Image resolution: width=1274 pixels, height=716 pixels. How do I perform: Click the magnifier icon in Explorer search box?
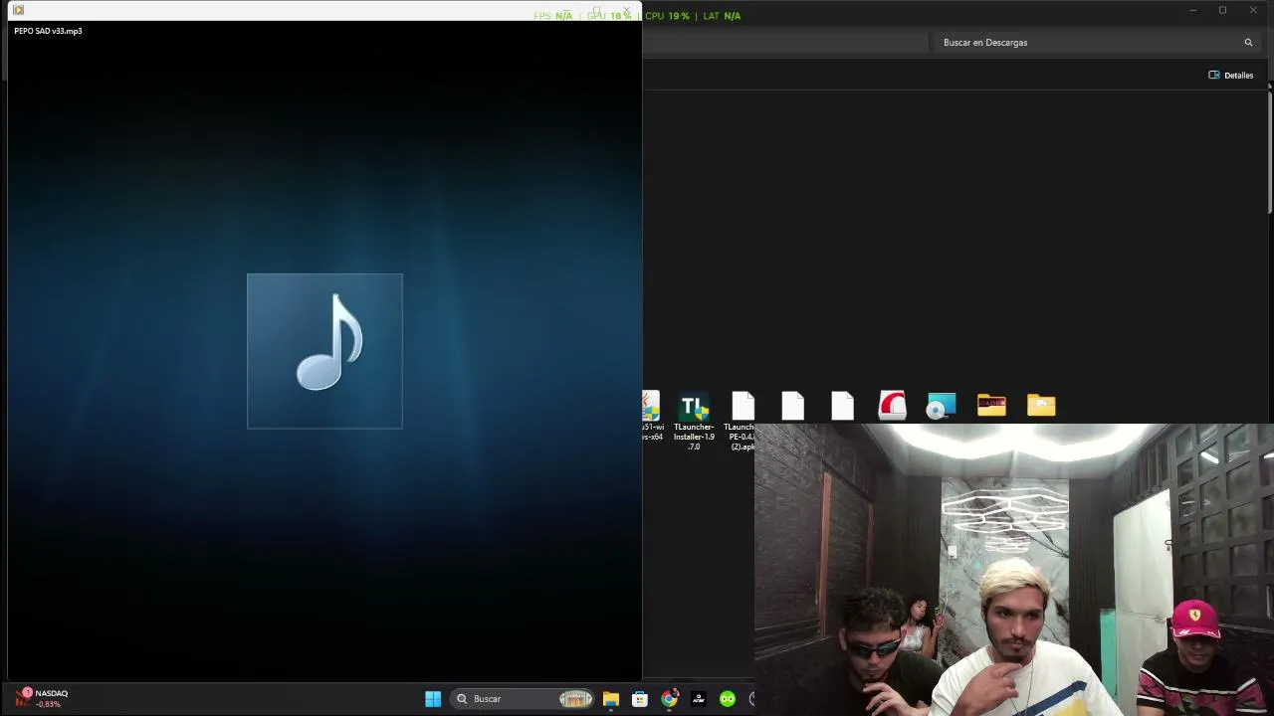[x=1248, y=43]
